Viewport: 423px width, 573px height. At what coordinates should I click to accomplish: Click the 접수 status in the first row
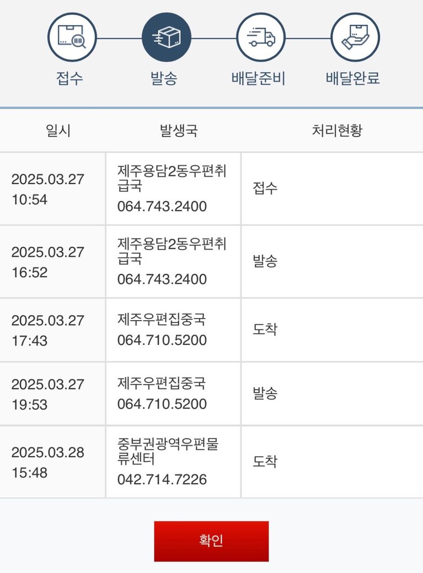point(265,188)
